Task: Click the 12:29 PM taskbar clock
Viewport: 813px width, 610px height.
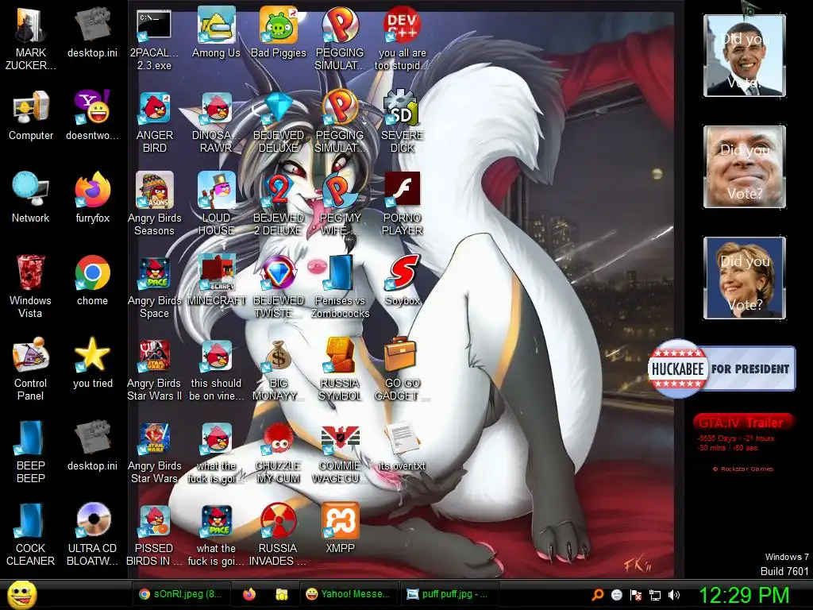Action: (745, 595)
